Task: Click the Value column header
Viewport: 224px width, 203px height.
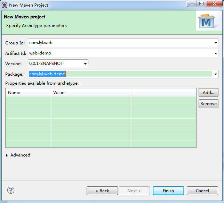Action: click(x=91, y=93)
